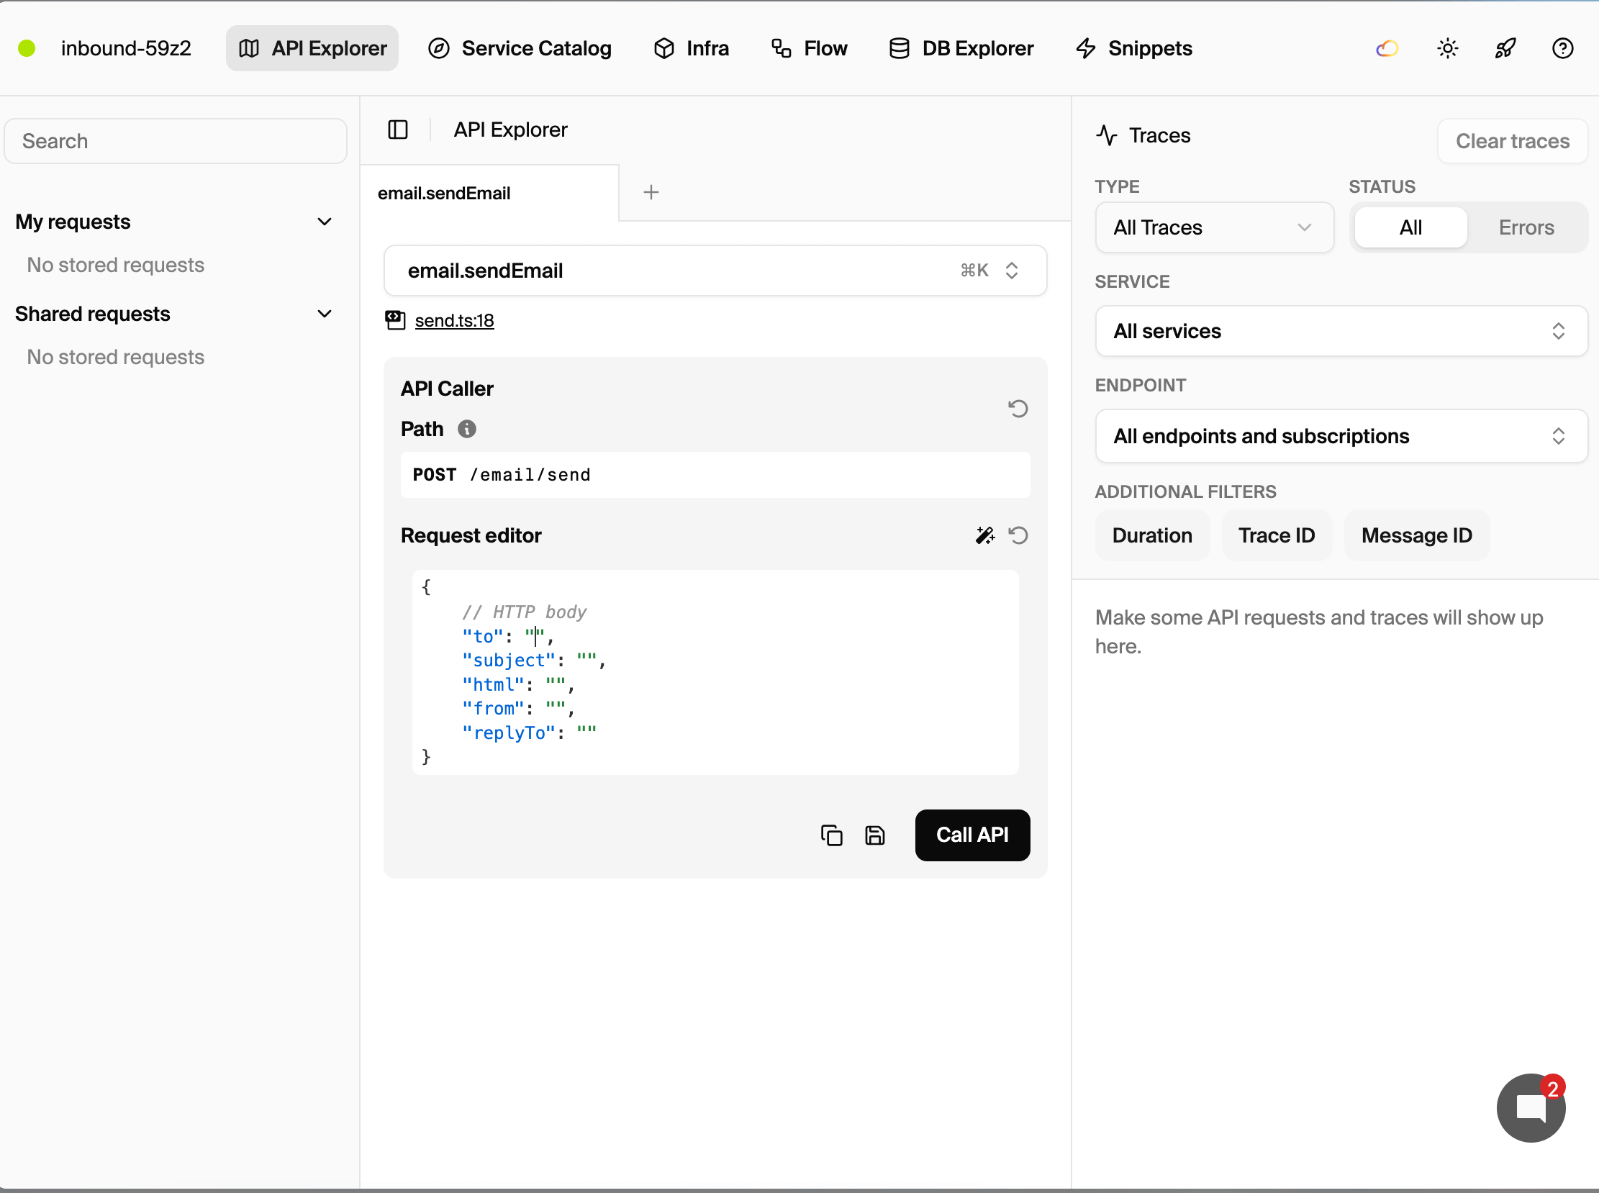Switch status filter to Errors
1599x1193 pixels.
[x=1526, y=227]
